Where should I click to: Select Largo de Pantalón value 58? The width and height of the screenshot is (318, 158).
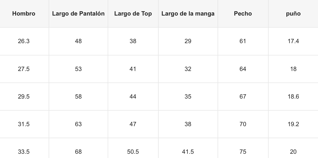coord(78,97)
